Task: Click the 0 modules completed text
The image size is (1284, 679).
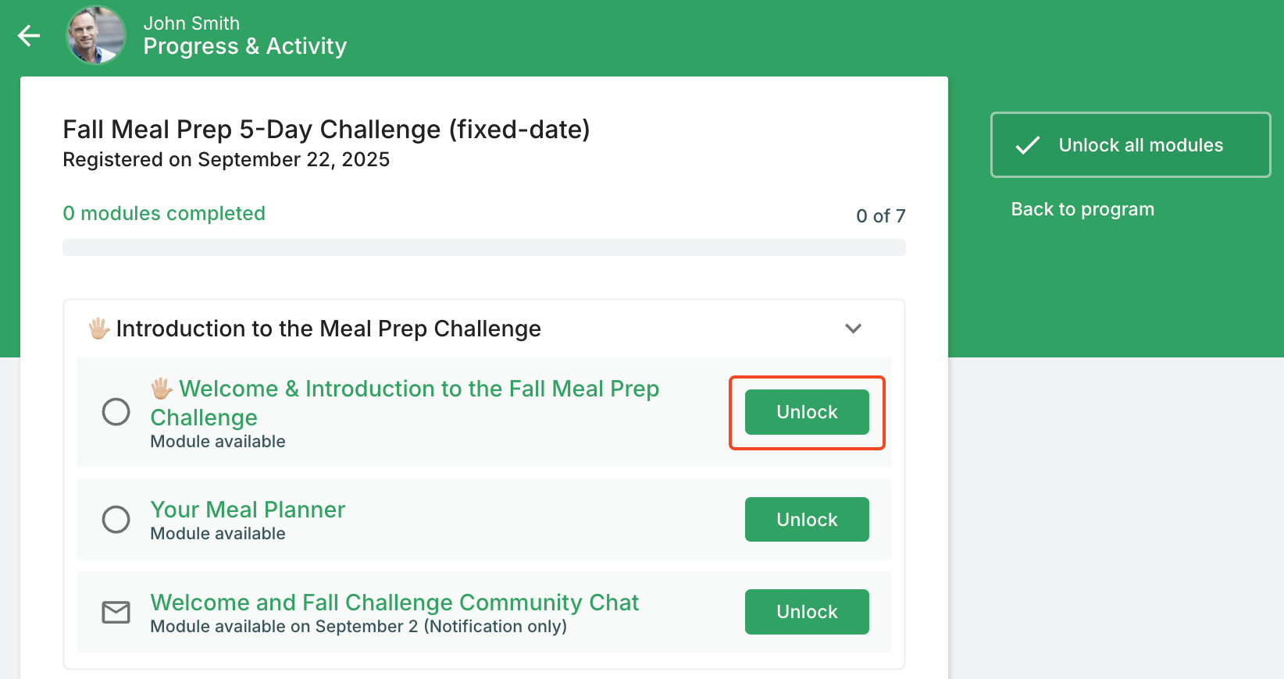Action: click(x=164, y=213)
